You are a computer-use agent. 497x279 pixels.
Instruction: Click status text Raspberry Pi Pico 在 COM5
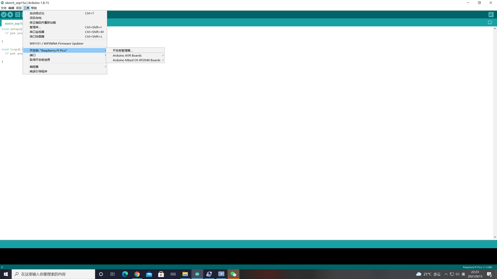click(477, 267)
